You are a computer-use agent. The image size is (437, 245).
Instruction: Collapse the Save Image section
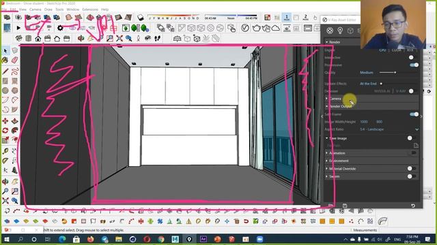click(326, 138)
